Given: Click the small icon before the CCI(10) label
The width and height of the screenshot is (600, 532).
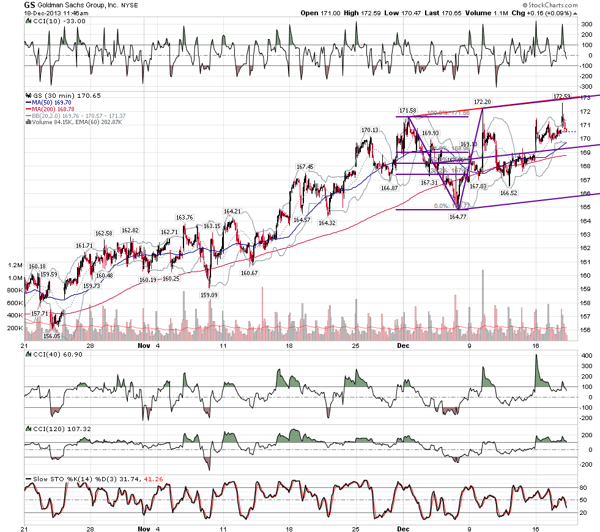Looking at the screenshot, I should point(28,21).
